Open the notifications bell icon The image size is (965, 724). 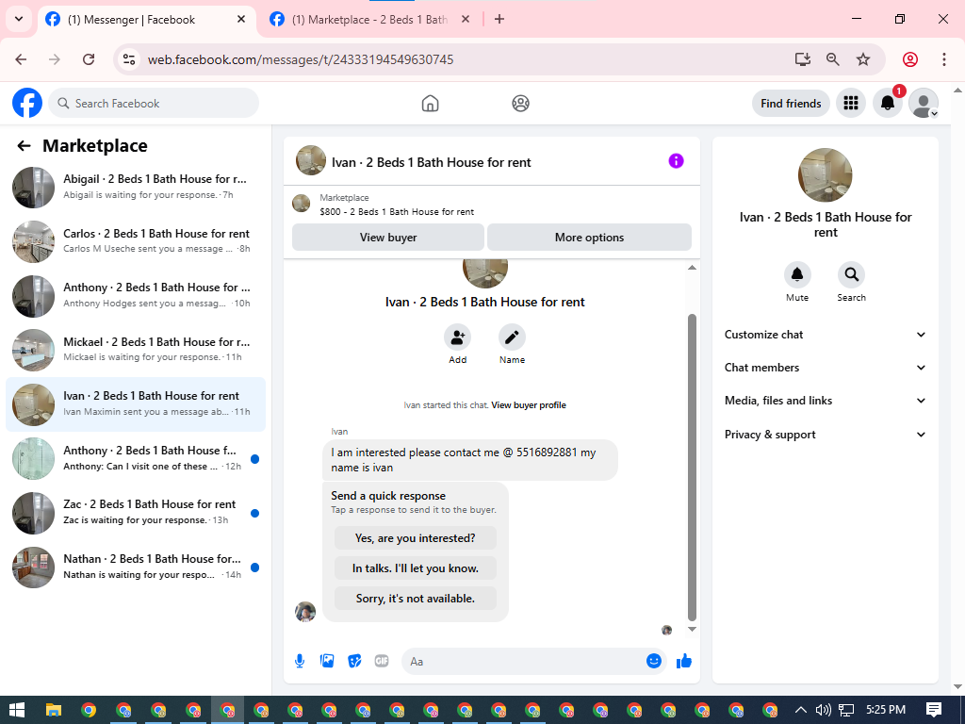click(x=888, y=103)
